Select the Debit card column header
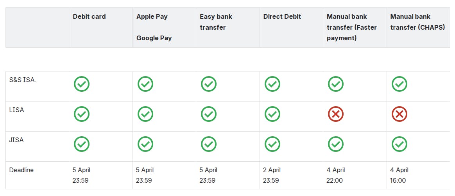455x196 pixels. coord(89,17)
